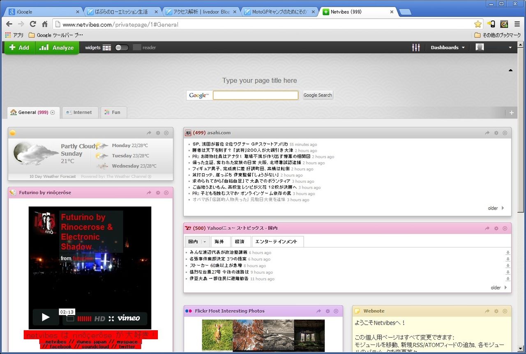Download arrow for 伊豆大島 一部住民に避難勧告 headline

508,279
